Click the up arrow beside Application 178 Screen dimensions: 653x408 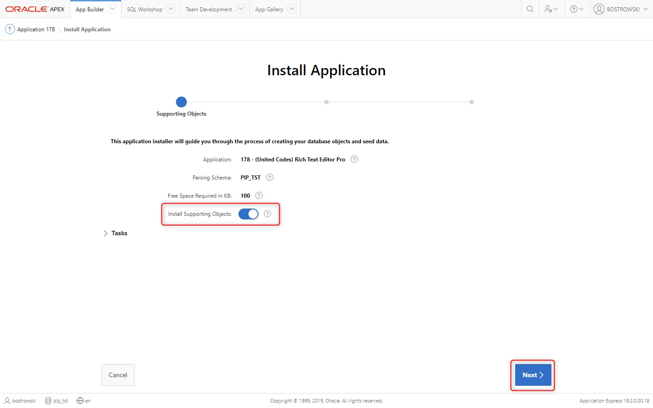tap(10, 29)
